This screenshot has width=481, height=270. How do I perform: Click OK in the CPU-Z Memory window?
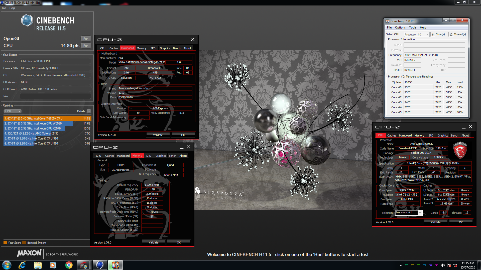[x=179, y=242]
